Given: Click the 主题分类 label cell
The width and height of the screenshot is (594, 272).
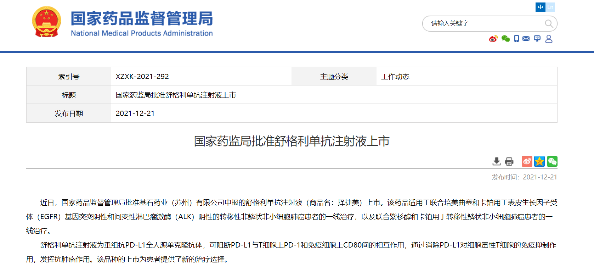Looking at the screenshot, I should [x=334, y=76].
